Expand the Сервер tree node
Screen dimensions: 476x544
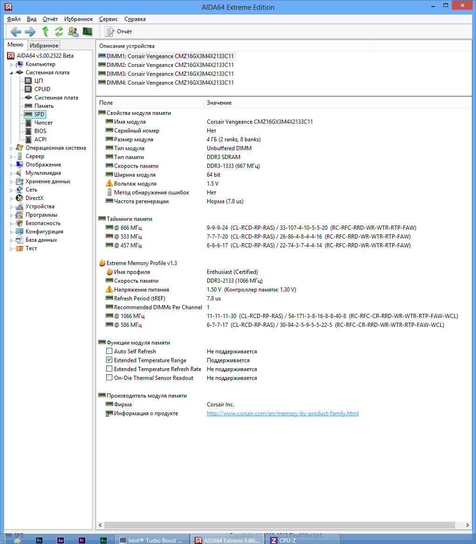(x=12, y=157)
